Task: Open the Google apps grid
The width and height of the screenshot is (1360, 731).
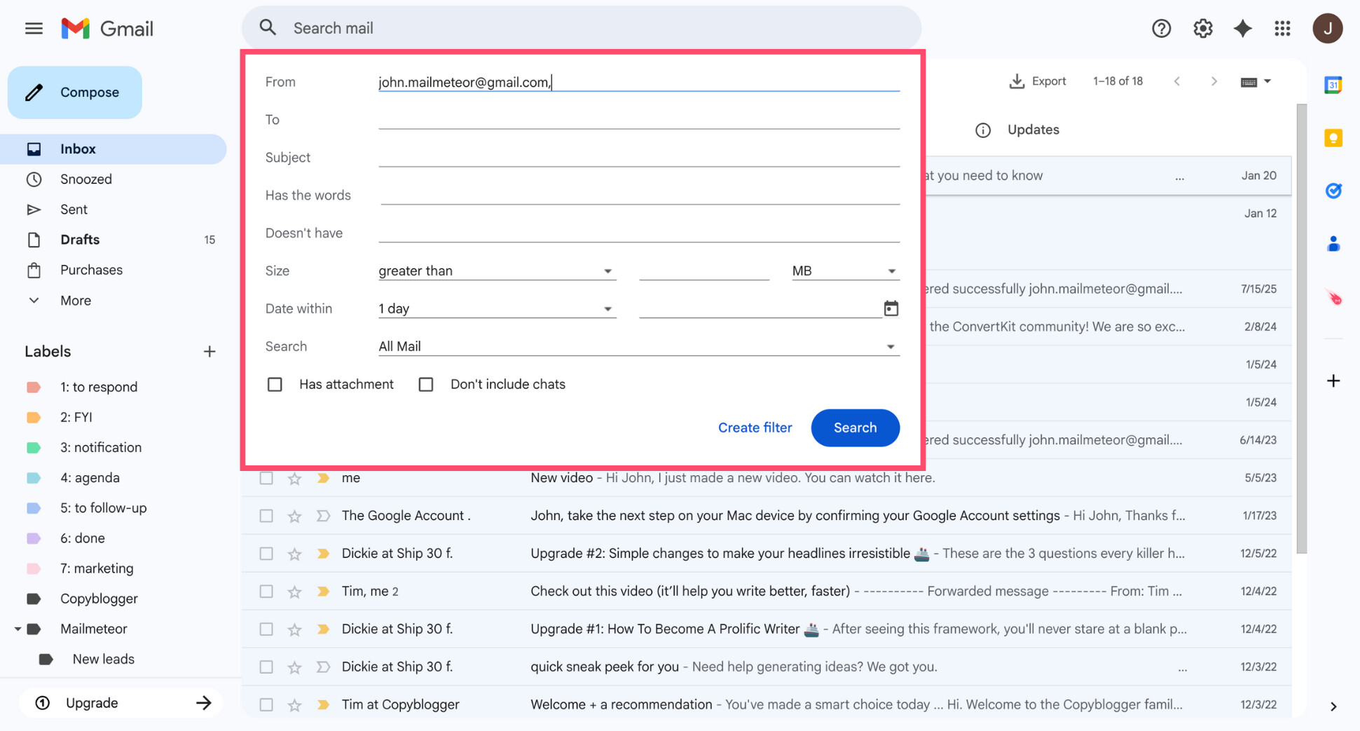Action: click(1283, 28)
